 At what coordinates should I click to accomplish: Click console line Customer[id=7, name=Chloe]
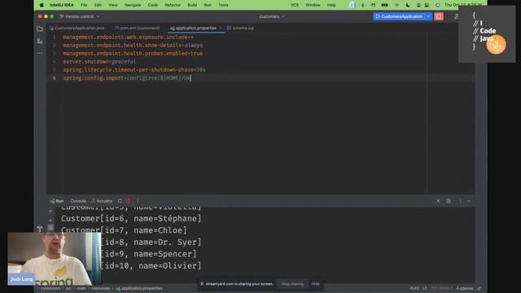(124, 230)
